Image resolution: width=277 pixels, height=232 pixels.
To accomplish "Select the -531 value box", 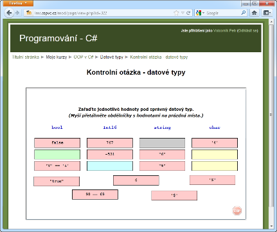I will (x=110, y=155).
